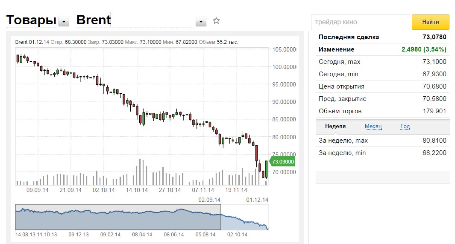Screen dimensions: 455x244
Task: Click the Цена открытия value 70,6800
Action: (x=434, y=86)
